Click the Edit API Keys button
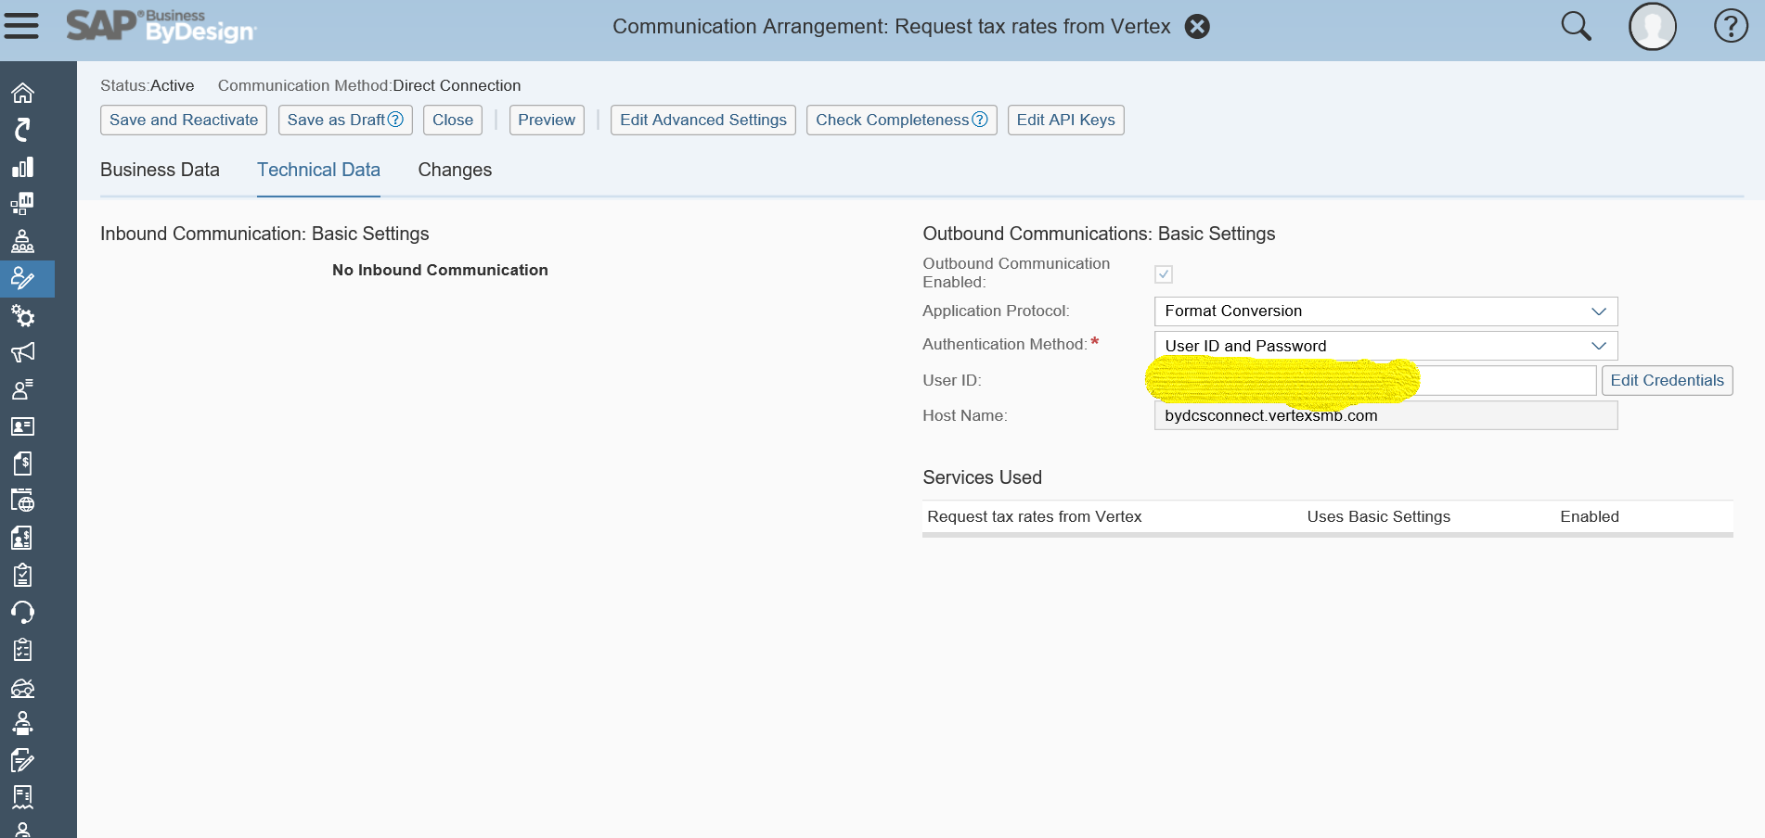The image size is (1765, 838). point(1065,121)
